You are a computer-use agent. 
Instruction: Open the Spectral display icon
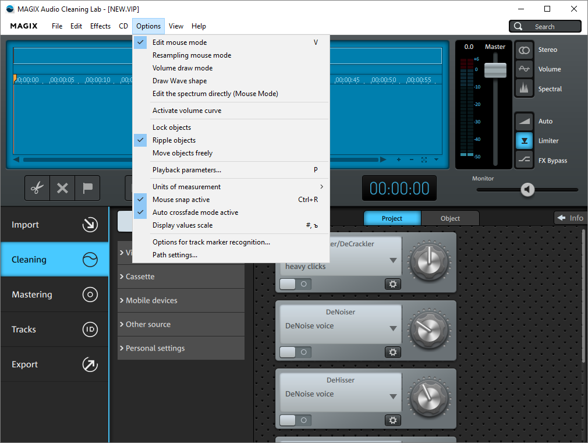point(524,88)
